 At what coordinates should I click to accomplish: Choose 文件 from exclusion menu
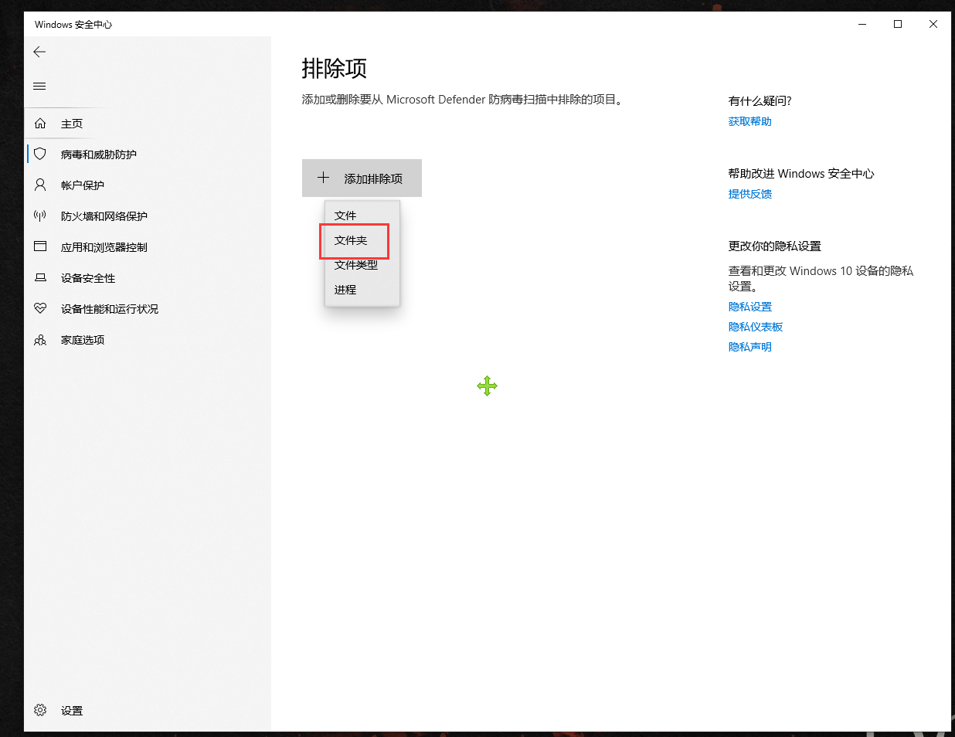pyautogui.click(x=345, y=216)
